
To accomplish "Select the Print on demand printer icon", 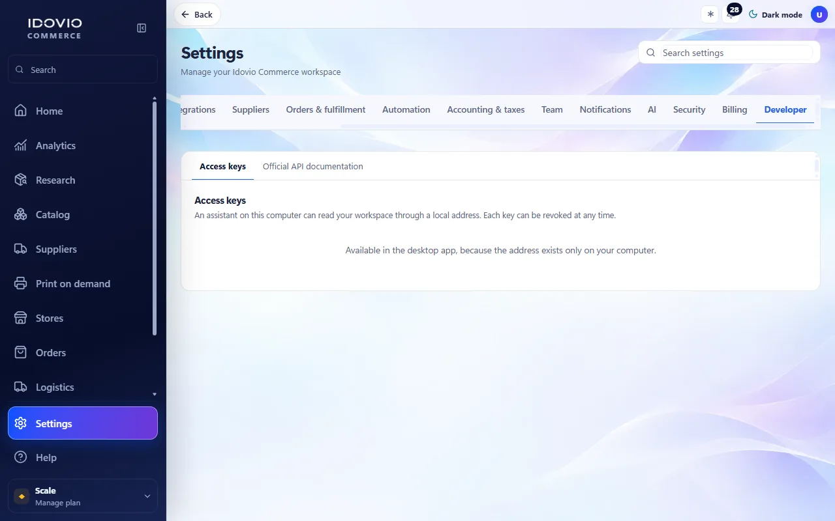I will (21, 283).
